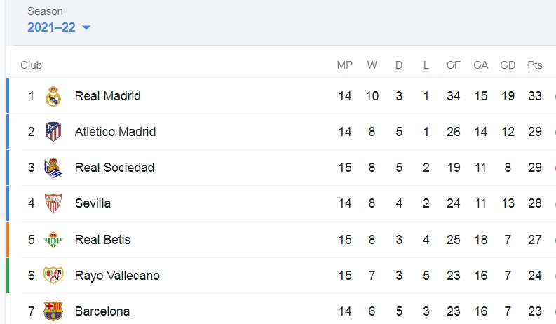This screenshot has height=324, width=556.
Task: Open the Real Madrid team link
Action: 108,96
